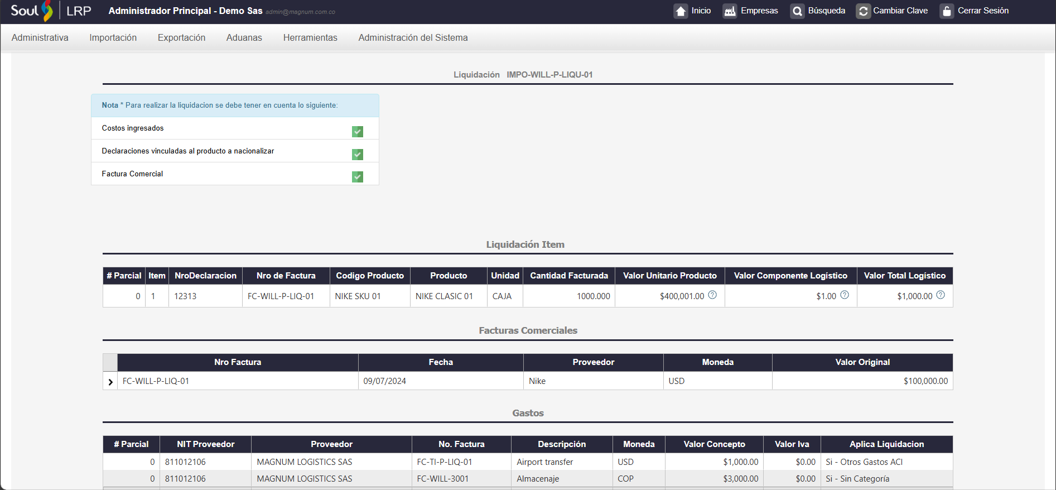
Task: Open the Importación dropdown menu
Action: (113, 38)
